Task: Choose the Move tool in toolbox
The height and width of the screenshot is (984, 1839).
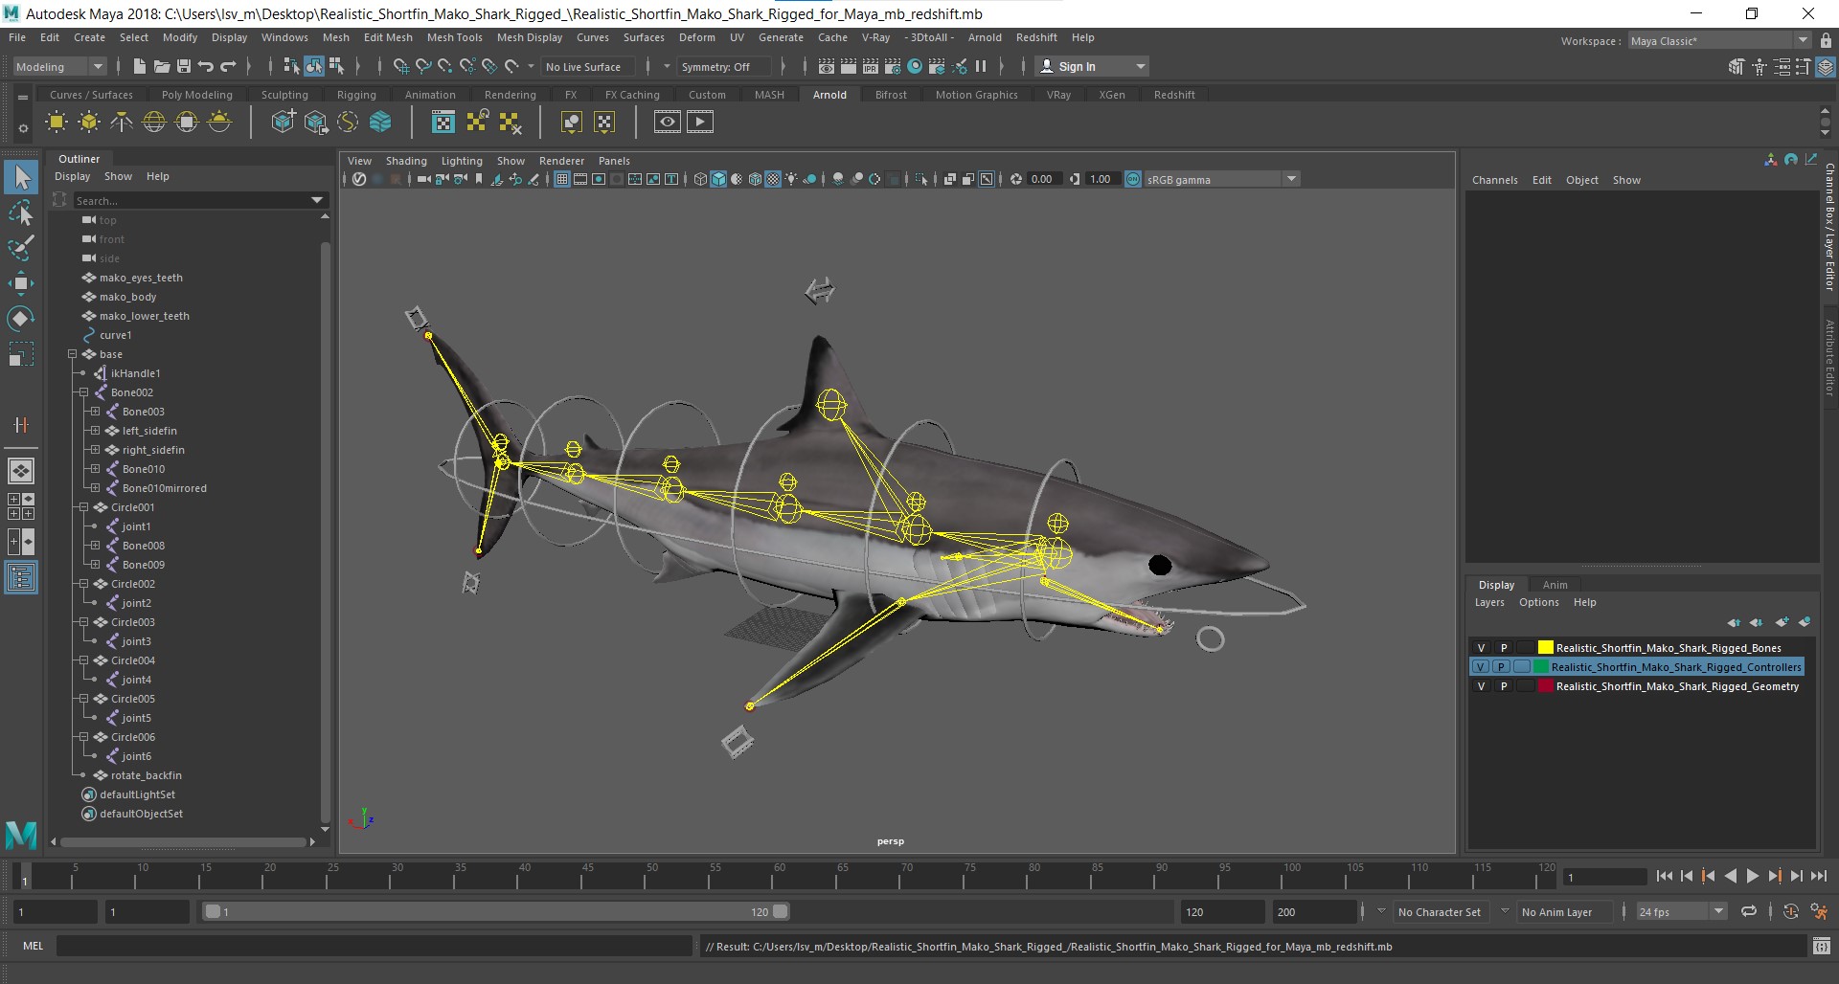Action: [x=21, y=283]
